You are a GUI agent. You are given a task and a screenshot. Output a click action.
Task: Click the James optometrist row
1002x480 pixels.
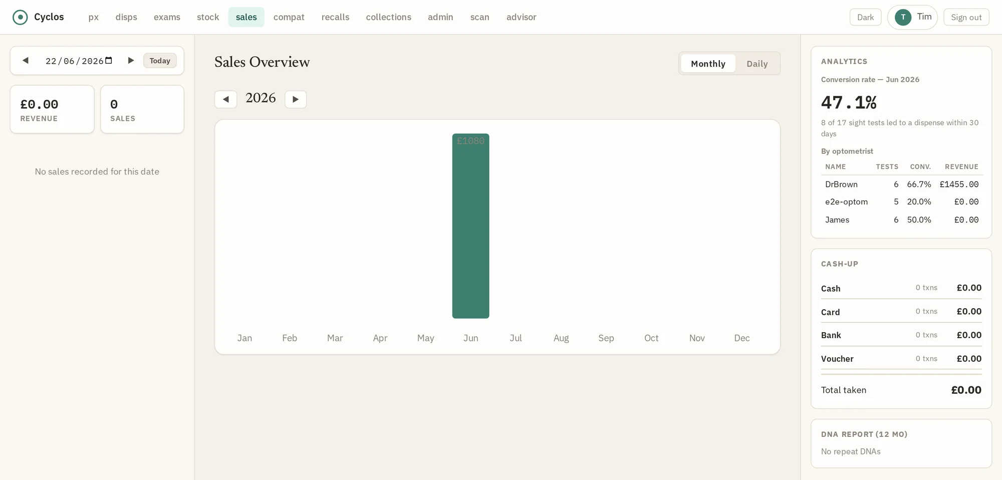pos(901,219)
